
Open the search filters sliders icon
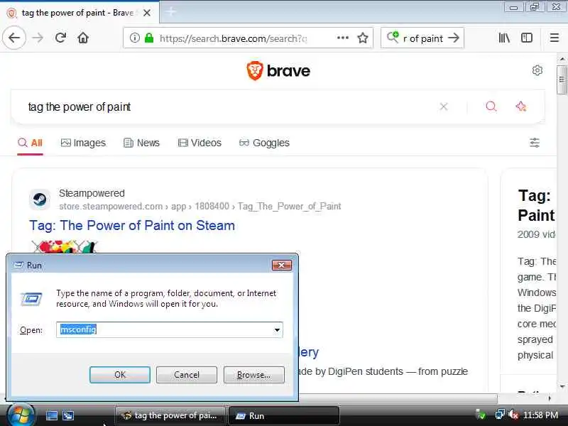[x=535, y=143]
